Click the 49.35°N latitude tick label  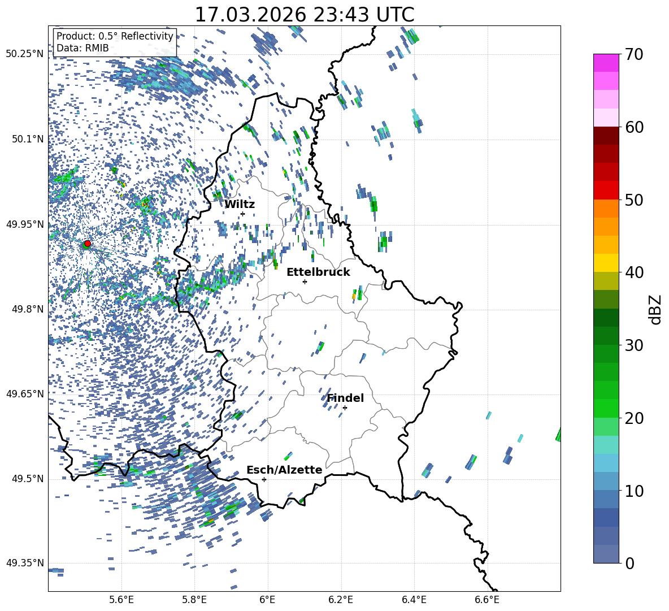coord(25,563)
